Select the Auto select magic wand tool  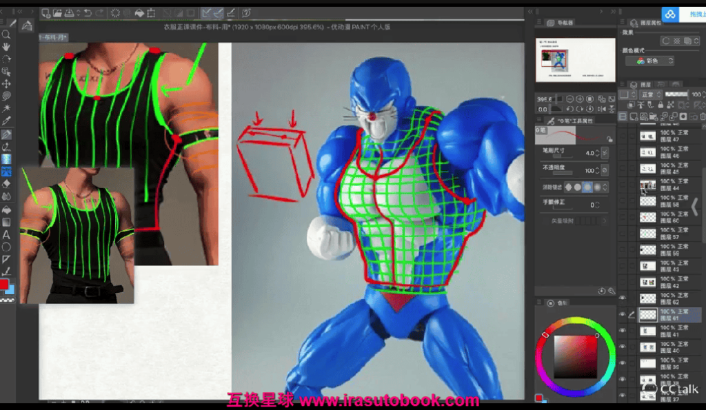[6, 108]
